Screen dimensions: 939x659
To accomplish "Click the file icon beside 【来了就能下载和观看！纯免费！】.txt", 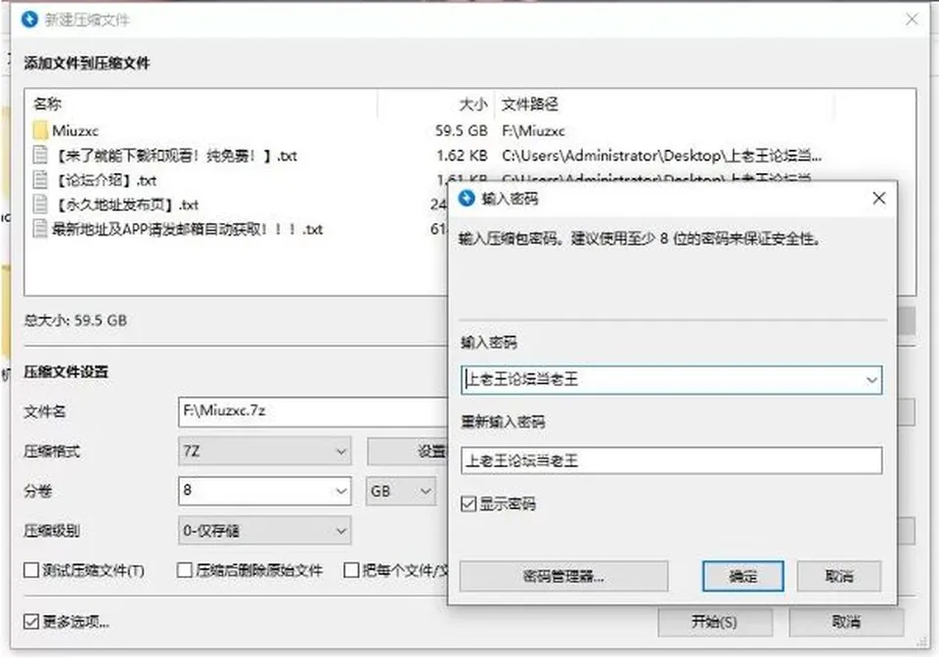I will coord(40,155).
